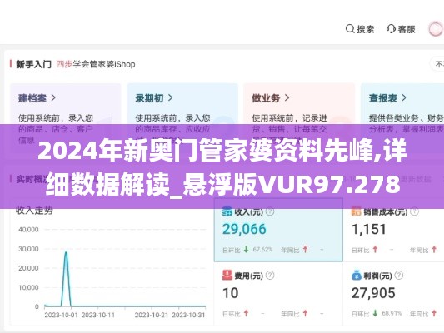
Task: Click the 68.91% 日环比 value
Action: coord(392,313)
